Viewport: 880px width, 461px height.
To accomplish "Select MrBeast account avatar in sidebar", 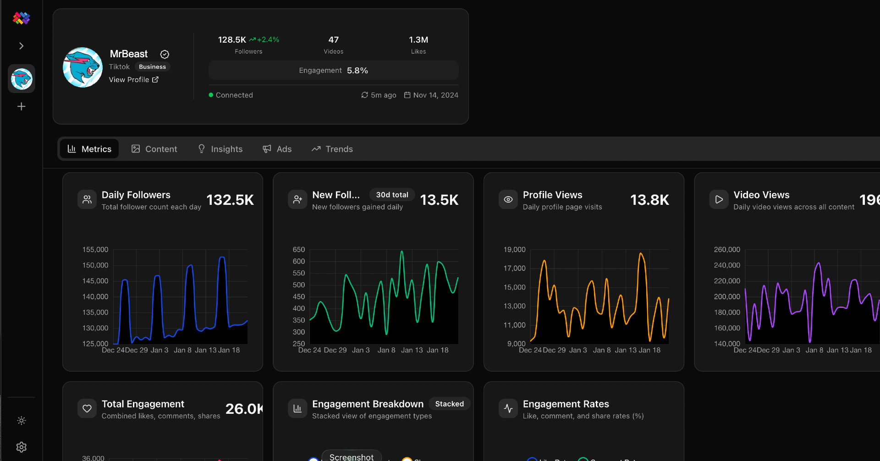I will 22,79.
